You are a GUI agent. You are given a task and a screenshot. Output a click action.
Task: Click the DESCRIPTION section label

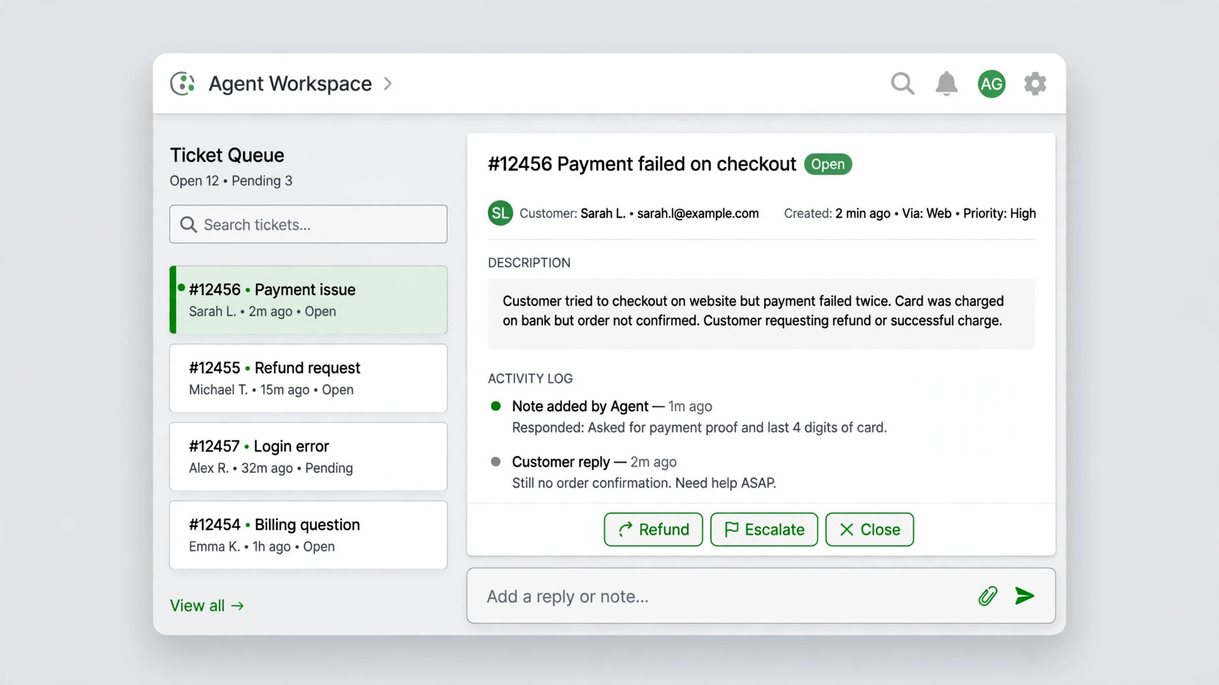pyautogui.click(x=529, y=263)
